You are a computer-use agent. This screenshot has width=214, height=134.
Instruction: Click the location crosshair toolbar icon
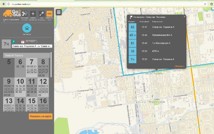pyautogui.click(x=33, y=14)
